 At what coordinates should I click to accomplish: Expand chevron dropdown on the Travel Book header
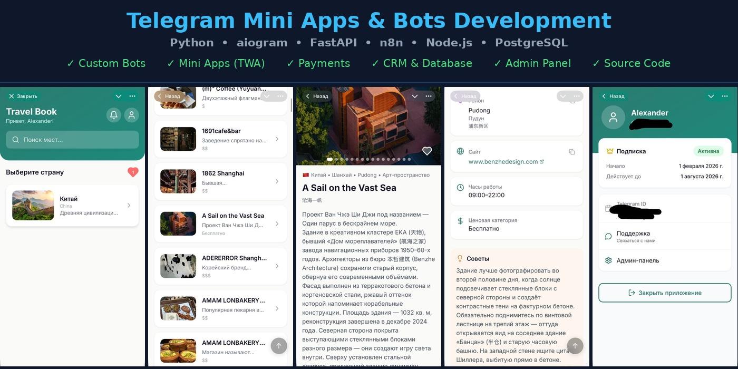coord(119,96)
